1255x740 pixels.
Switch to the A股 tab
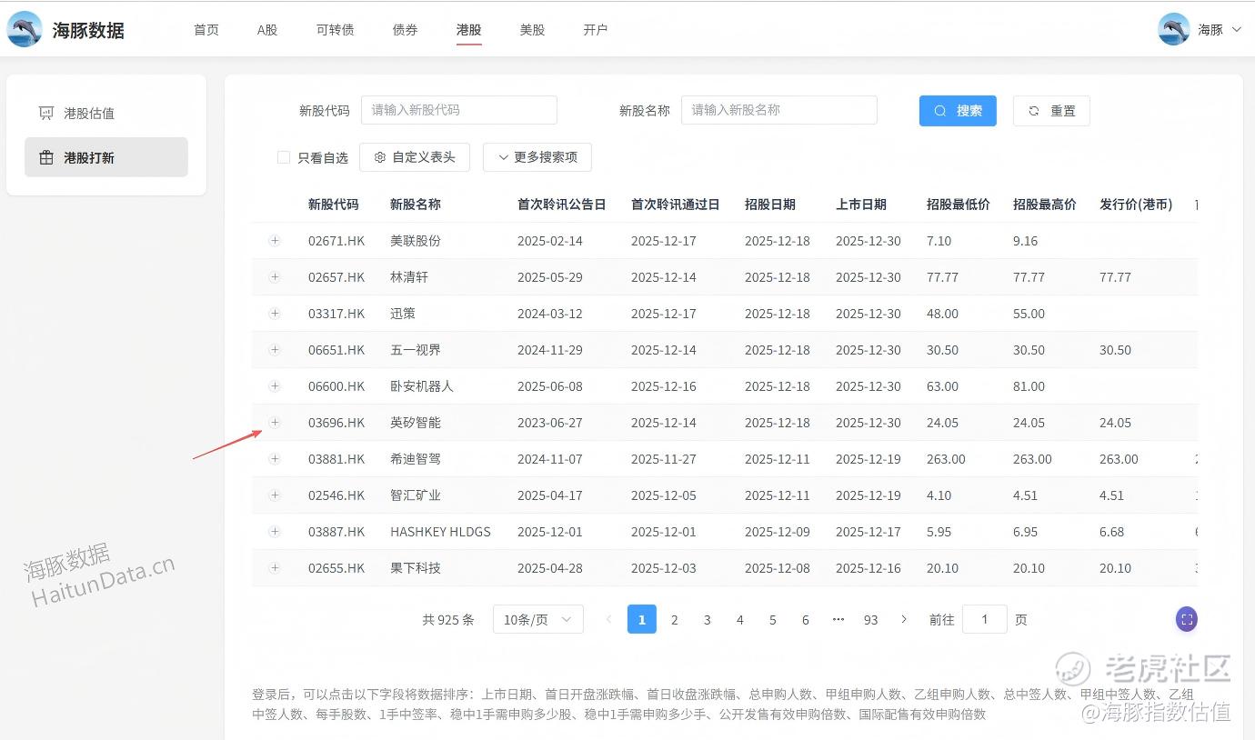[266, 30]
